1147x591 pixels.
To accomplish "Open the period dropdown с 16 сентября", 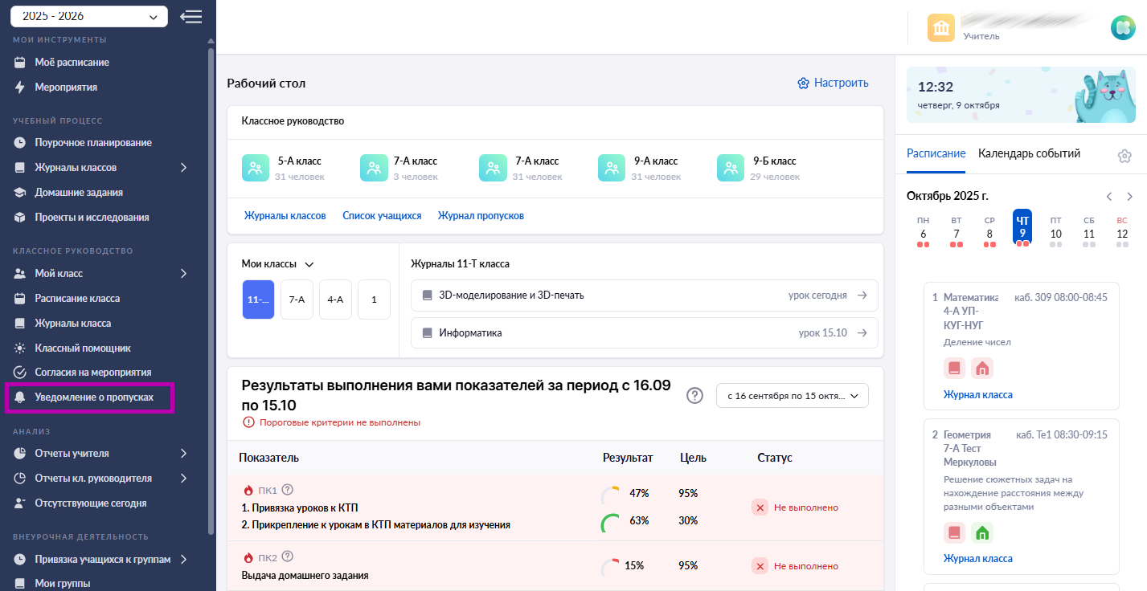I will click(792, 395).
